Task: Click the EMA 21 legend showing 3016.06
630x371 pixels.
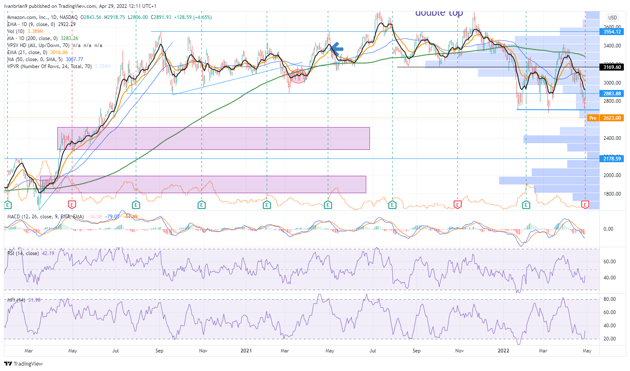Action: tap(38, 52)
